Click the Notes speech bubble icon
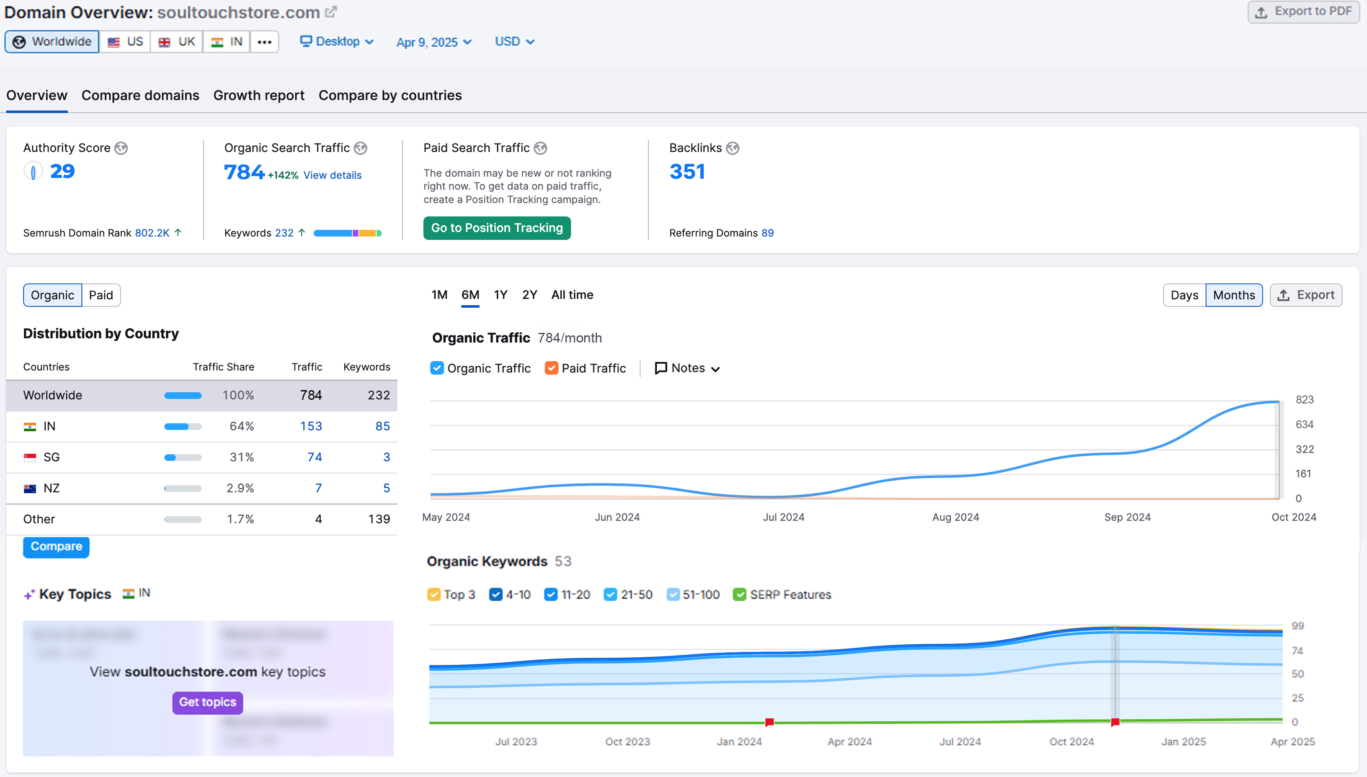 (661, 368)
